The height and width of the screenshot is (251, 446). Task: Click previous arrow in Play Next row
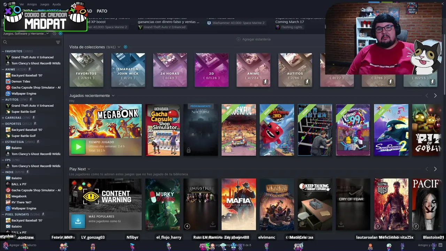(427, 169)
